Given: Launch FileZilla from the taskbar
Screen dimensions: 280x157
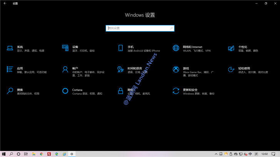Looking at the screenshot, I should 49,154.
